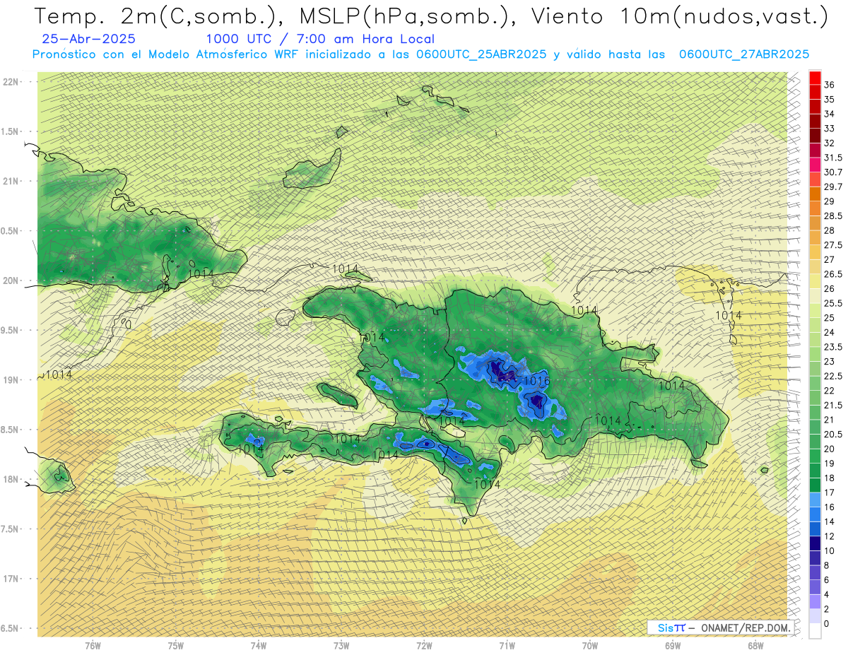Click the '7.5N' latitude axis label
Screen dimensions: 848x655
(x=10, y=529)
